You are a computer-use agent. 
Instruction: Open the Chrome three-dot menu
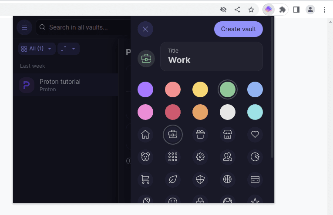tap(324, 10)
